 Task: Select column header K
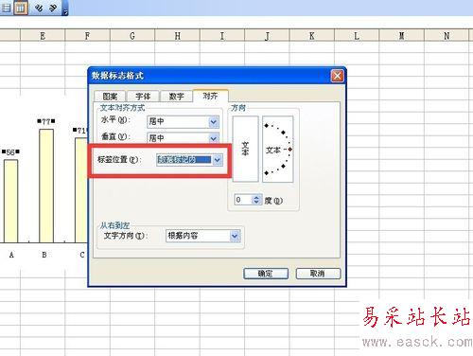312,36
